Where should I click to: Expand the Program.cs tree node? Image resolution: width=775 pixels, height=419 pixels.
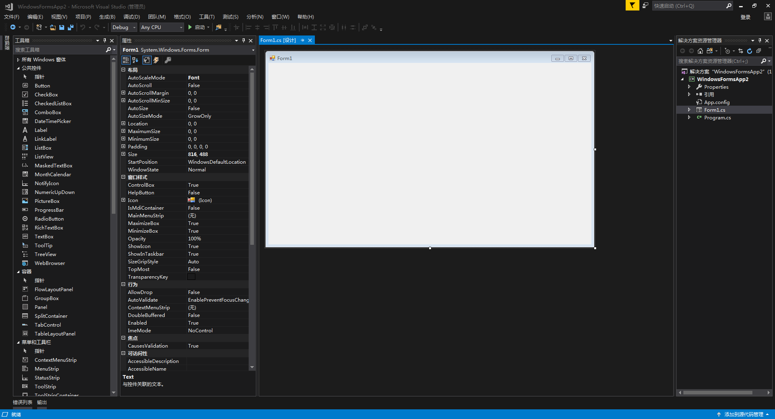pyautogui.click(x=690, y=117)
